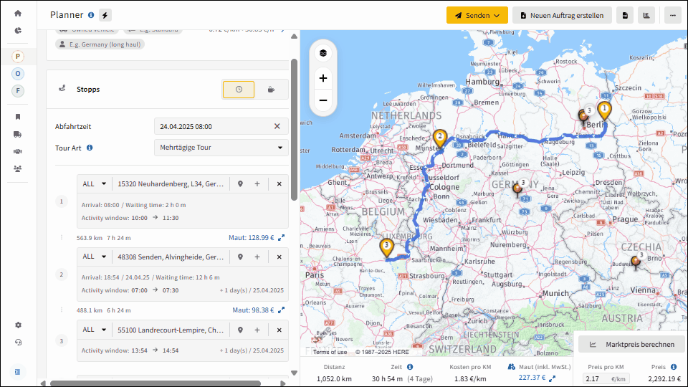688x387 pixels.
Task: Remove the Neuhardenberg stop
Action: (x=279, y=184)
